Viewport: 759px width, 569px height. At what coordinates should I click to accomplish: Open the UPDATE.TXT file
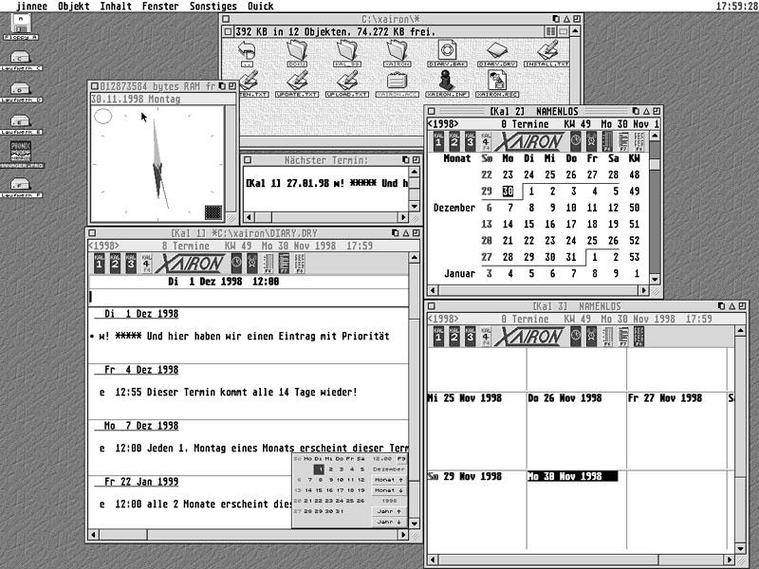(296, 81)
